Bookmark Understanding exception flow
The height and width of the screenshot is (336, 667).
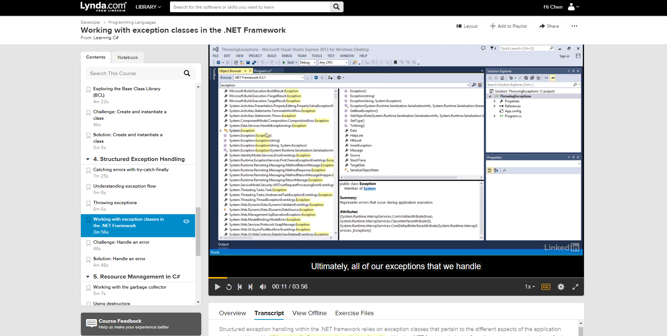coord(88,187)
